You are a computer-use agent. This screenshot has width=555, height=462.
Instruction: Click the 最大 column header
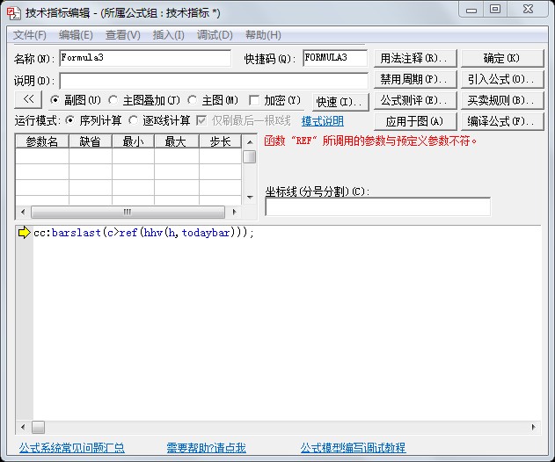coord(176,141)
